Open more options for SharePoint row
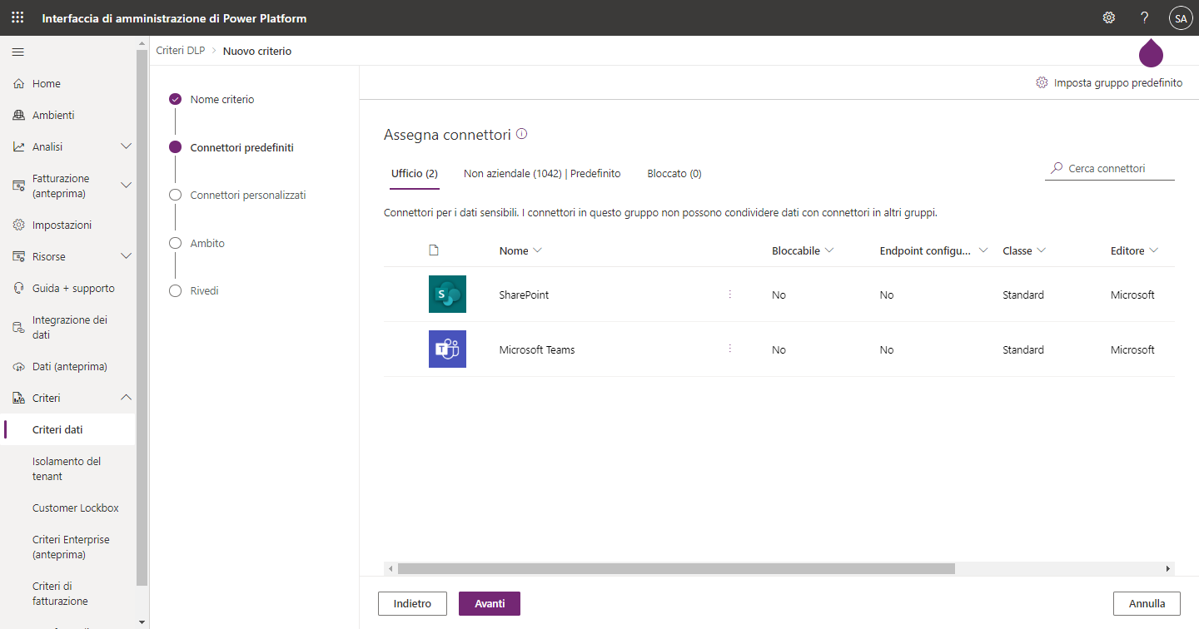This screenshot has height=629, width=1199. pos(730,295)
